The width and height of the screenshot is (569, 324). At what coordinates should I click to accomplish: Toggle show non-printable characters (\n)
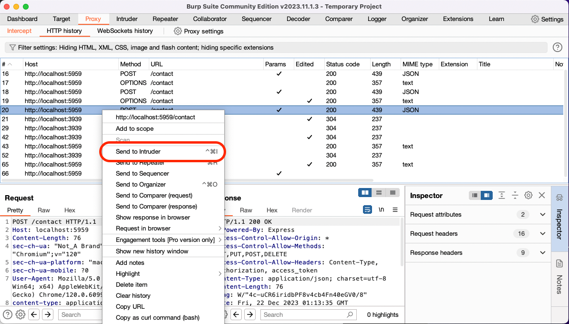tap(382, 210)
